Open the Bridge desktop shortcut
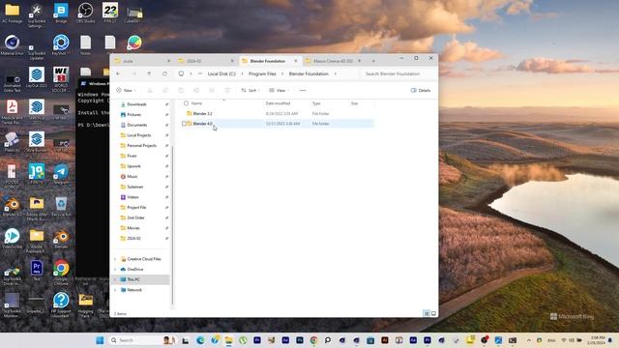The image size is (619, 348). (61, 13)
